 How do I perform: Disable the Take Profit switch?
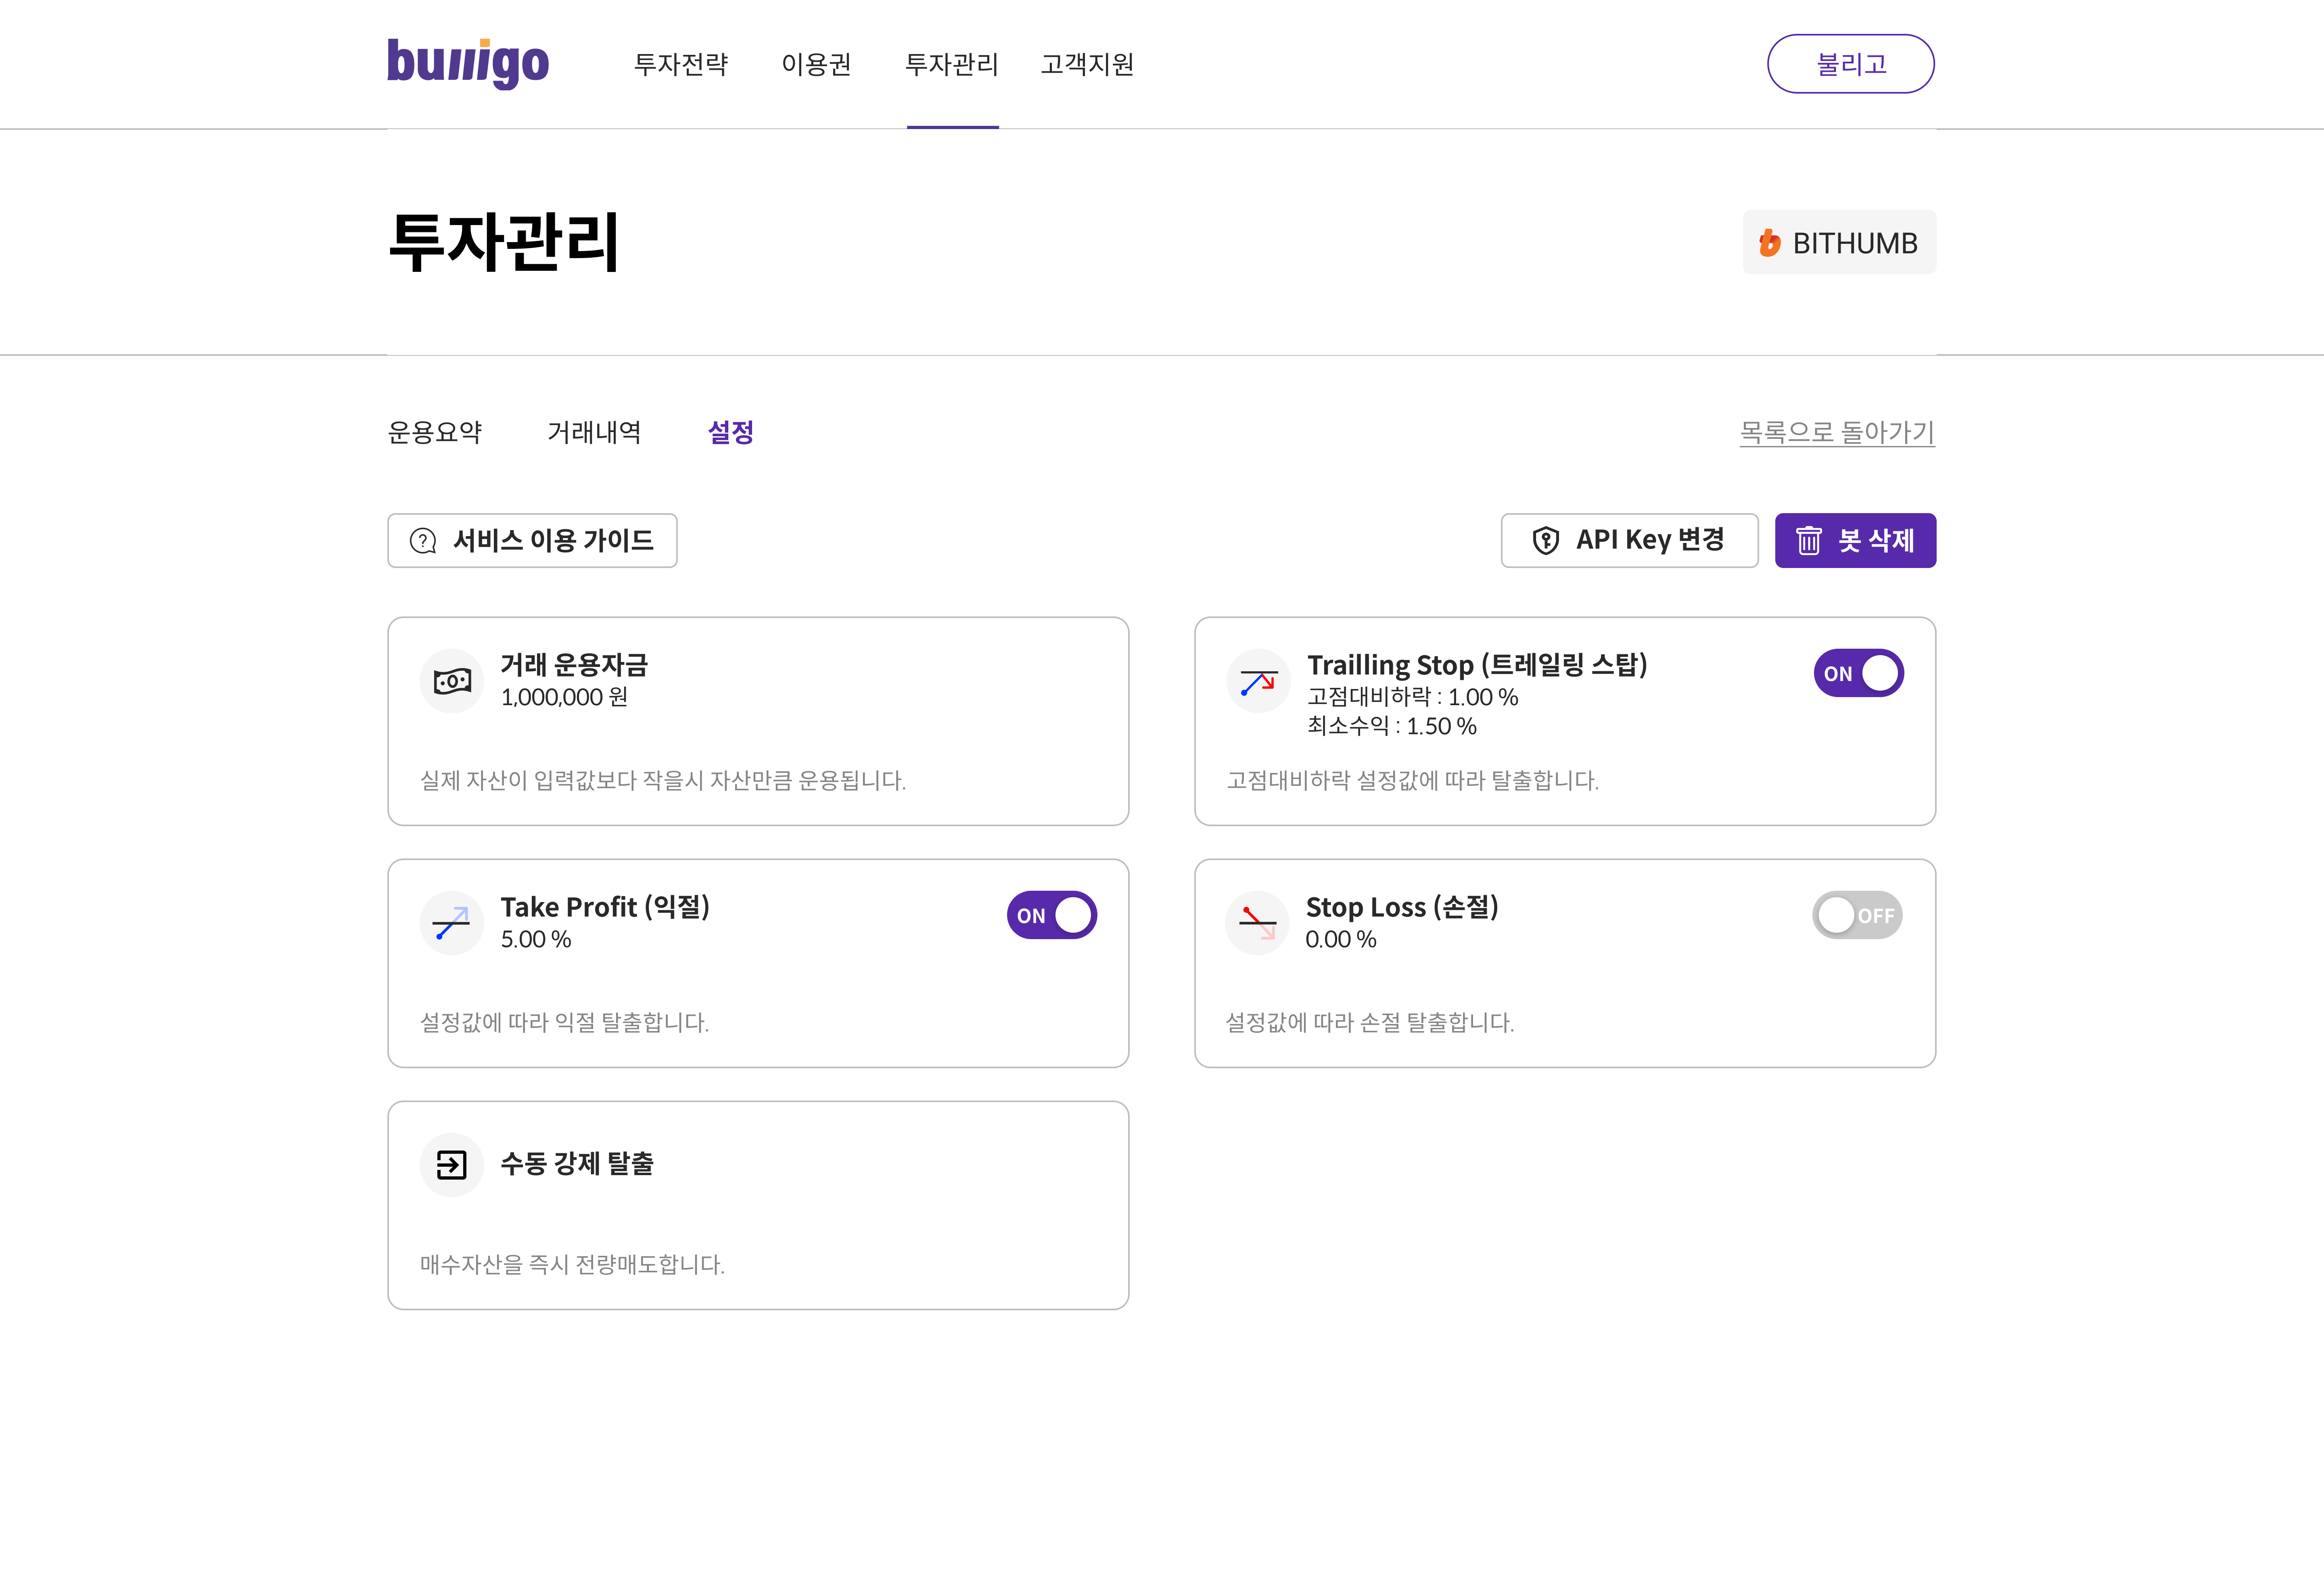point(1051,915)
